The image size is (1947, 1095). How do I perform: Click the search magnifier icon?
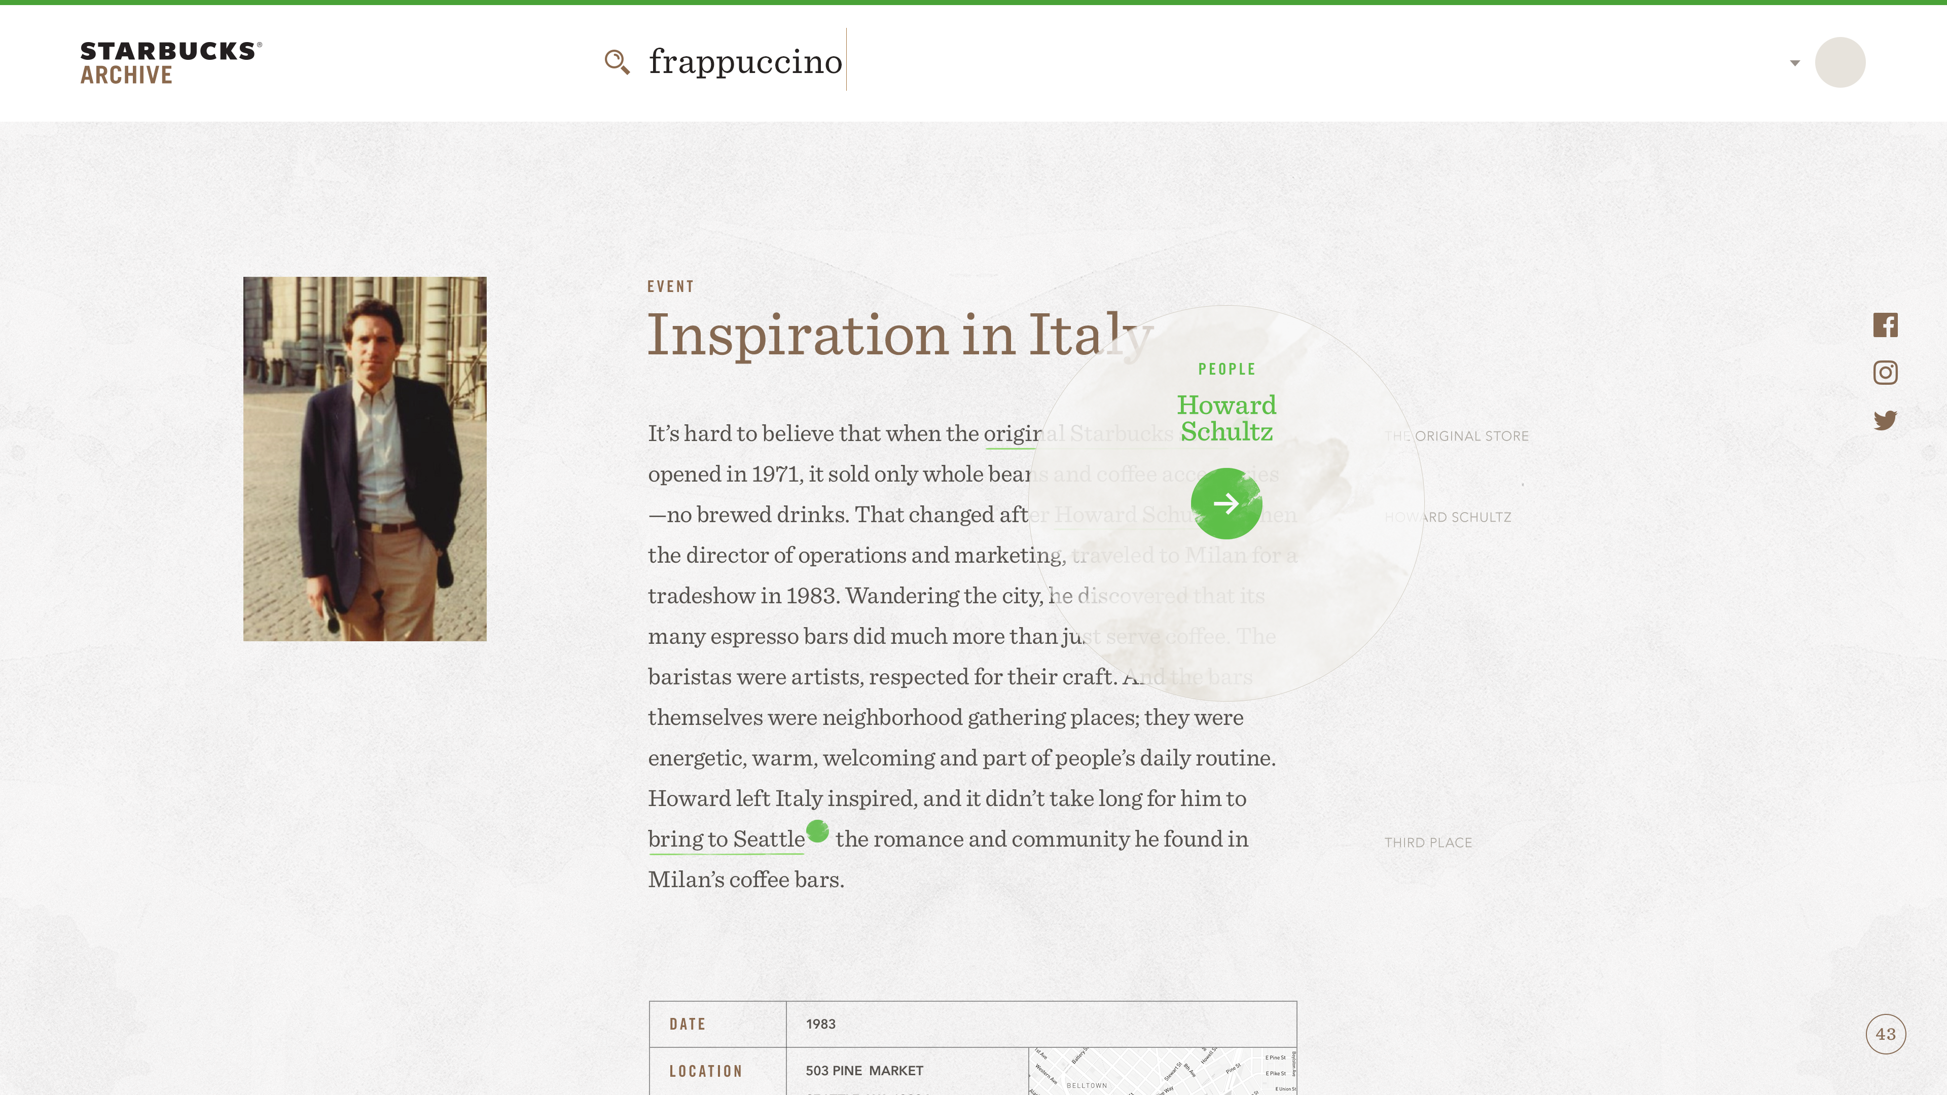[617, 62]
